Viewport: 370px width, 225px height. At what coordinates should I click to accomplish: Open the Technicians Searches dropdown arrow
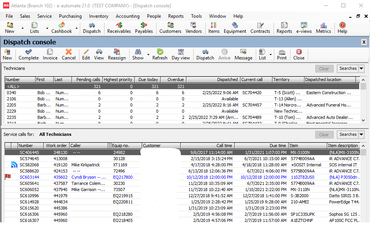point(361,69)
